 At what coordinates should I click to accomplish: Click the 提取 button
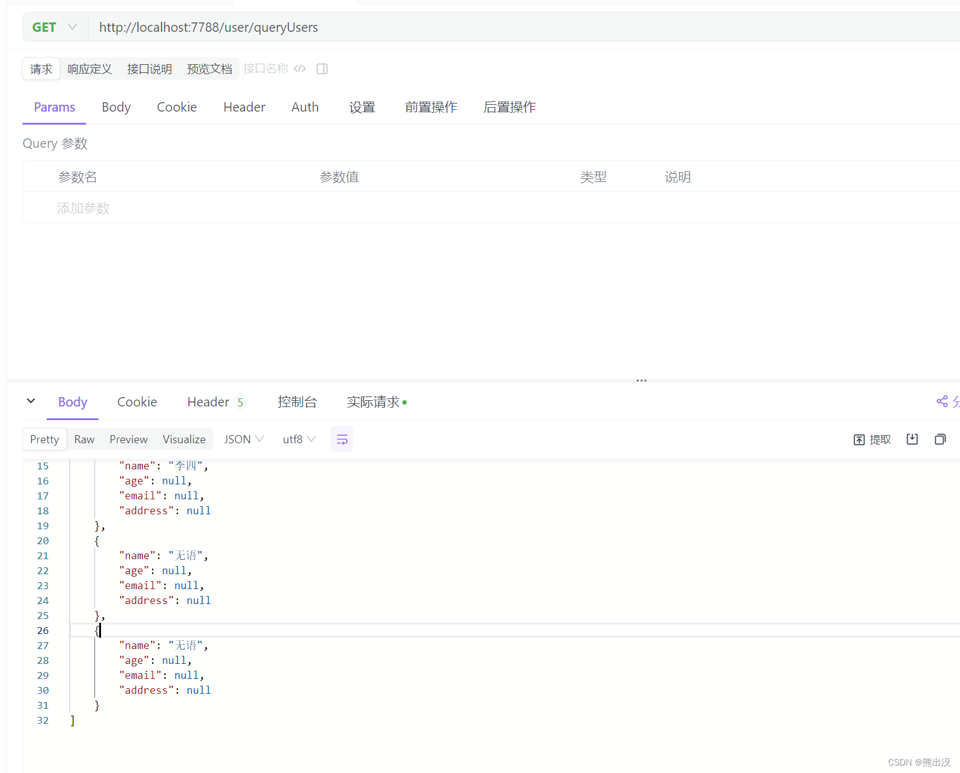pos(872,439)
